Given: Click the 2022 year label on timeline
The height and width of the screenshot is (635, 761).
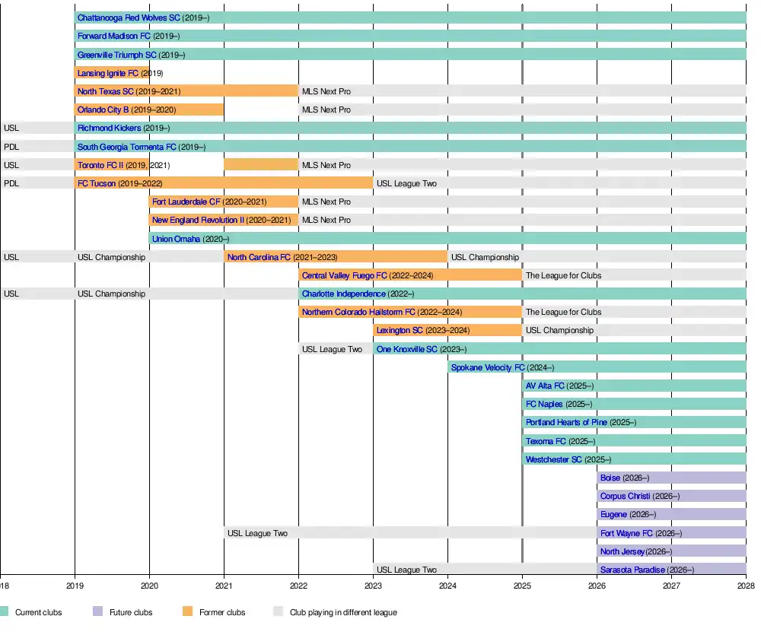Looking at the screenshot, I should click(x=298, y=586).
